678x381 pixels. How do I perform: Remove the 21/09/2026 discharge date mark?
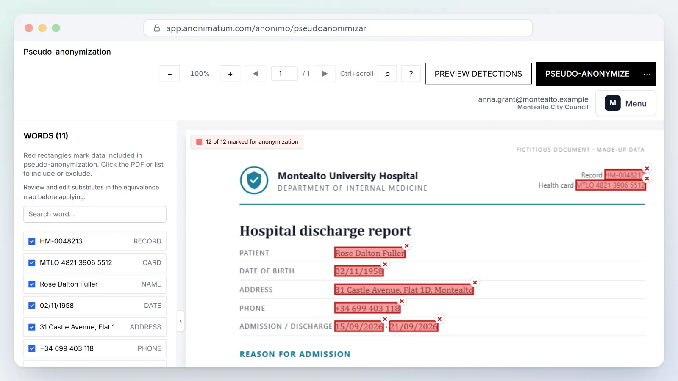pos(439,319)
